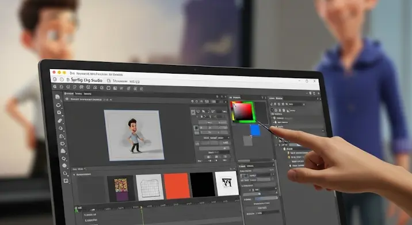Select the white thumbnail with black glyph
The image size is (412, 225).
click(x=227, y=184)
